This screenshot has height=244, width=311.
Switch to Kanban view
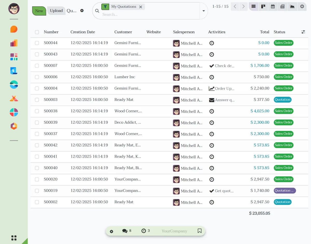point(263,6)
